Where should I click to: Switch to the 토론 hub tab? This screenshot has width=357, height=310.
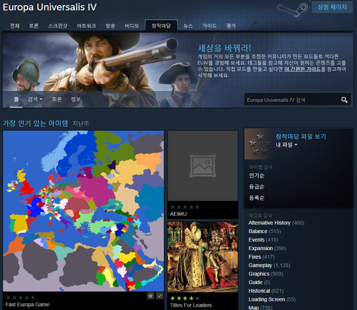[x=34, y=26]
